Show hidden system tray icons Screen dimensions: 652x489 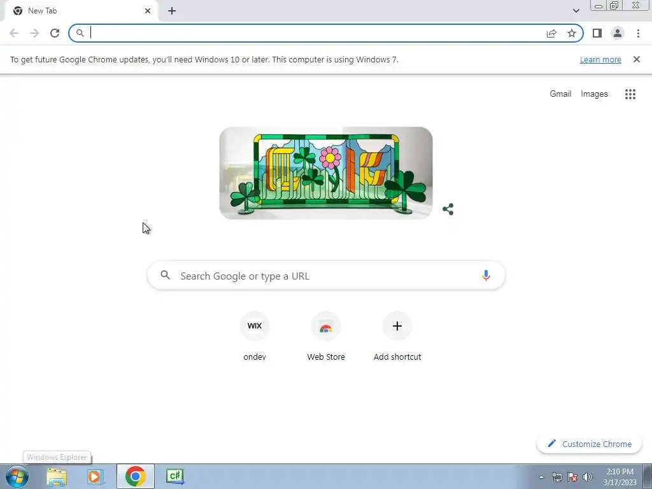pyautogui.click(x=541, y=477)
